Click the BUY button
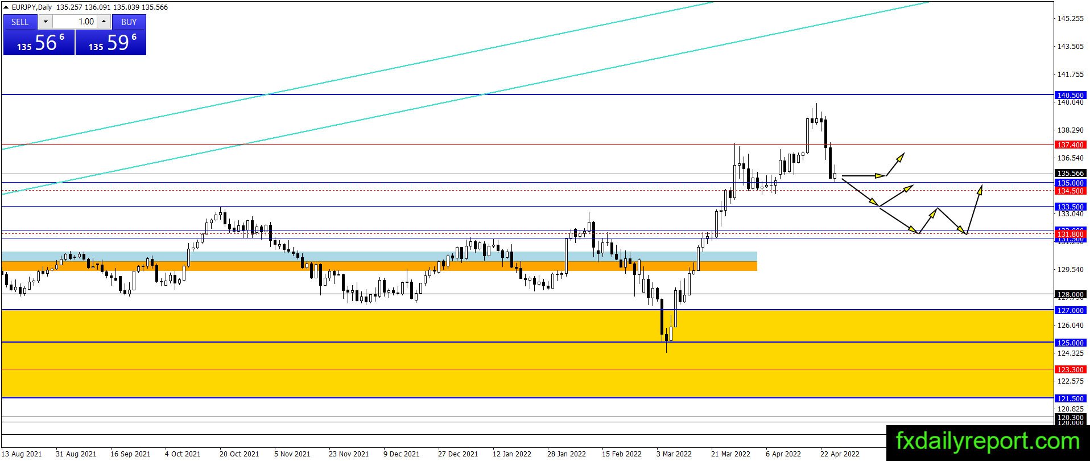 click(129, 22)
